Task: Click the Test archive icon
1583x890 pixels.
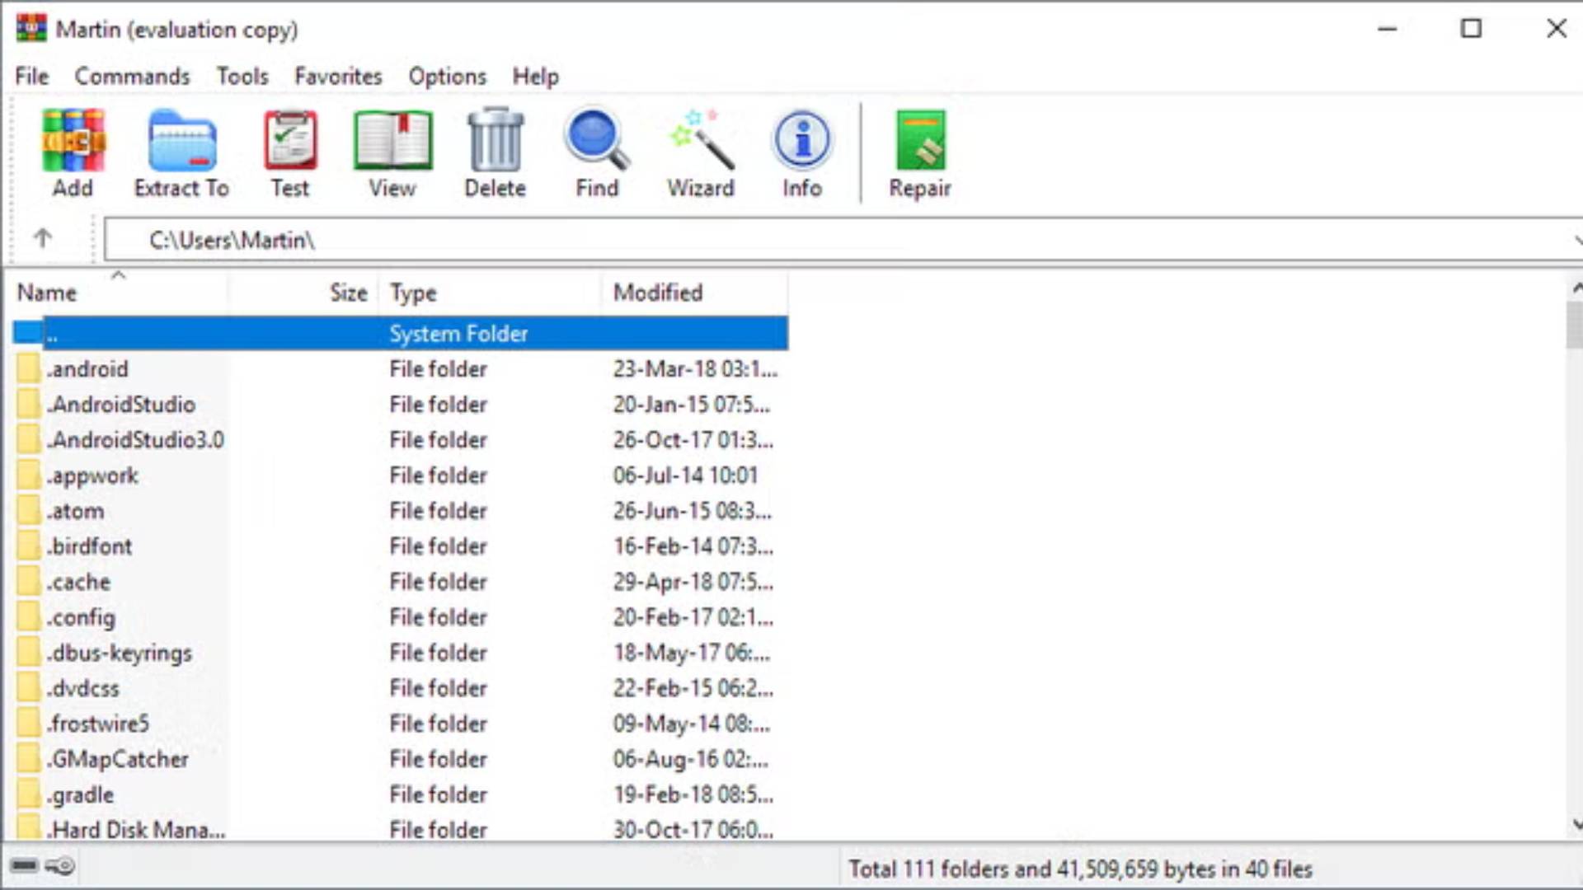Action: [x=290, y=142]
